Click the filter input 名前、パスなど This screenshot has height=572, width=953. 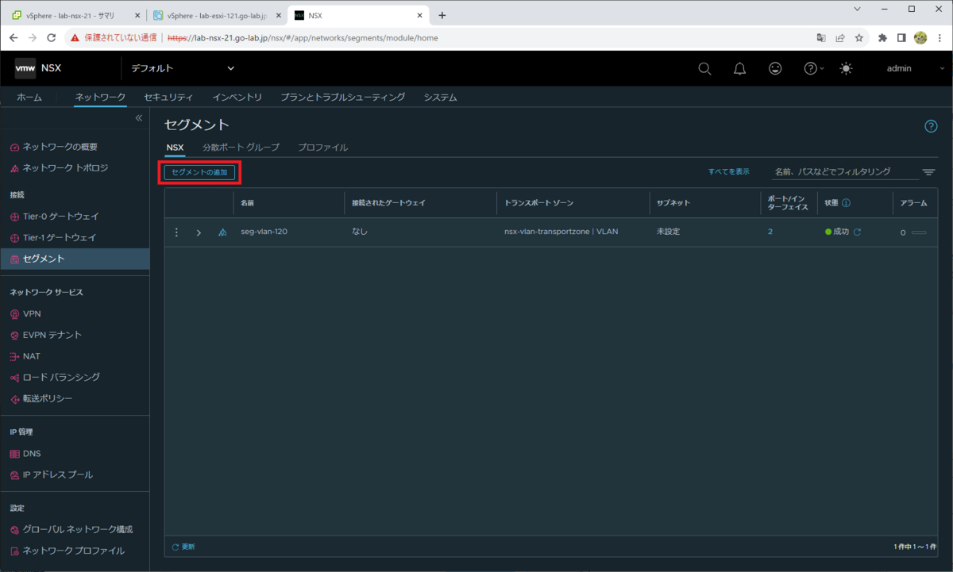point(845,171)
